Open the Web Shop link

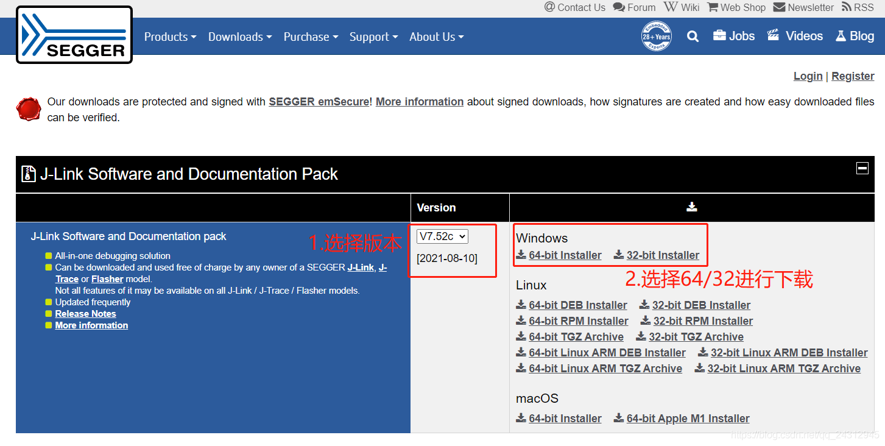point(736,7)
